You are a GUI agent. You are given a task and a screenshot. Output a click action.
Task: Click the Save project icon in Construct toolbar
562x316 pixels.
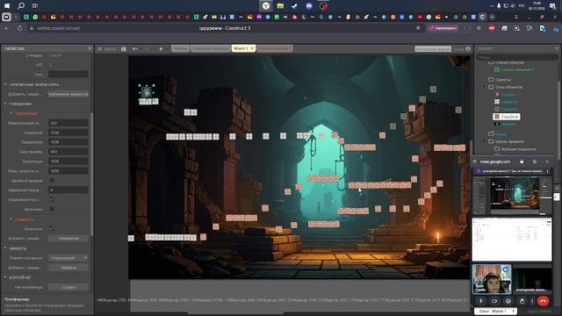click(123, 49)
